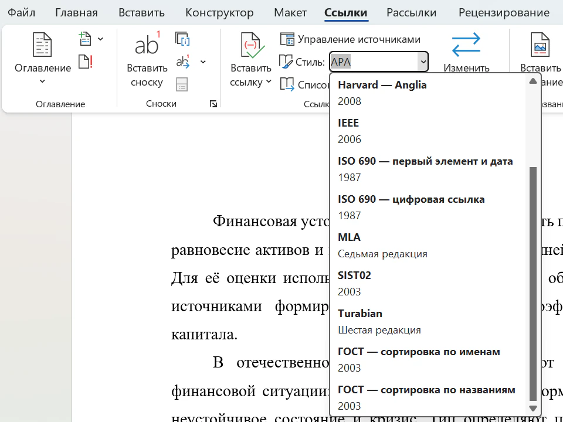The image size is (563, 422).
Task: Expand the Next Footnote dropdown arrow
Action: click(x=203, y=62)
